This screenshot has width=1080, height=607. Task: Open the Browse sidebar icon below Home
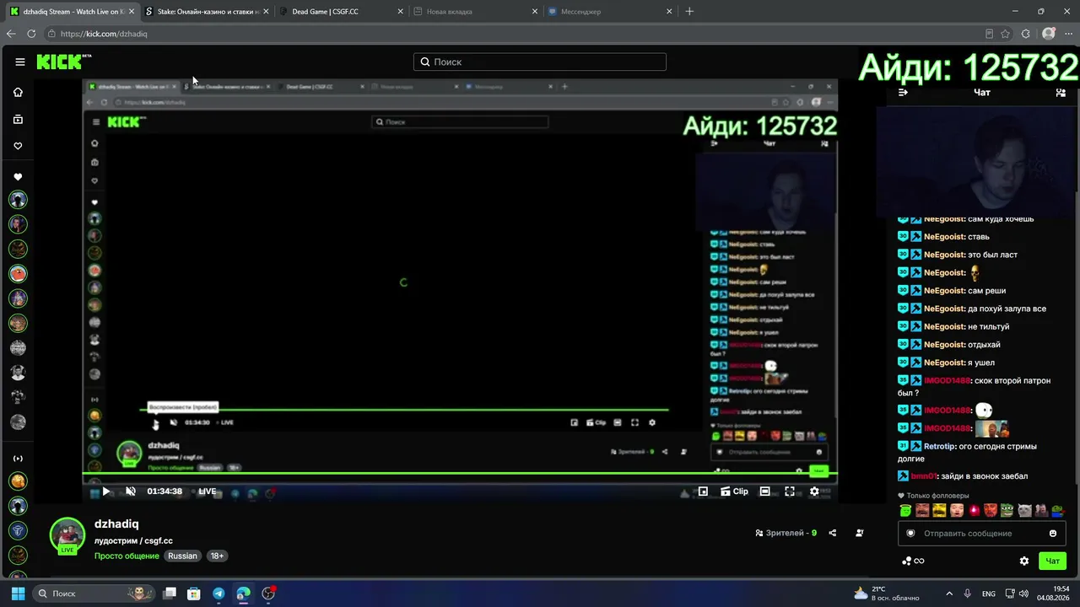coord(18,120)
